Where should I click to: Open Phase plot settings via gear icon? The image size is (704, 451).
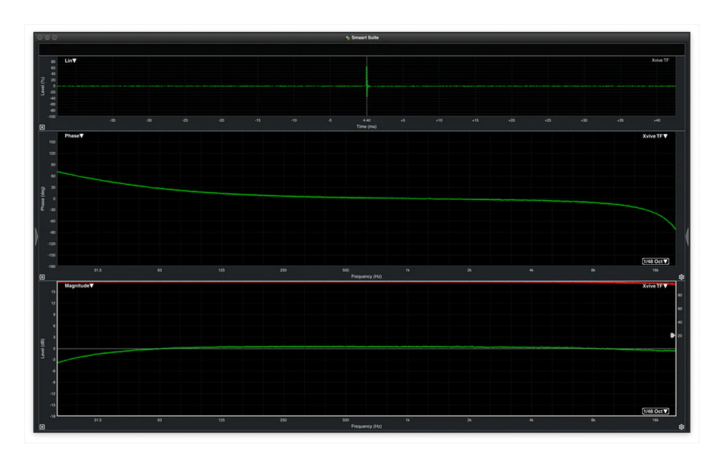click(681, 277)
